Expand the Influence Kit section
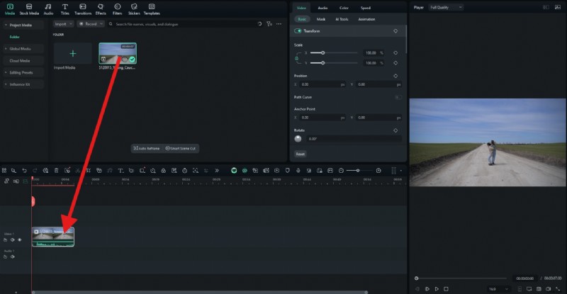The height and width of the screenshot is (294, 567). tap(6, 84)
